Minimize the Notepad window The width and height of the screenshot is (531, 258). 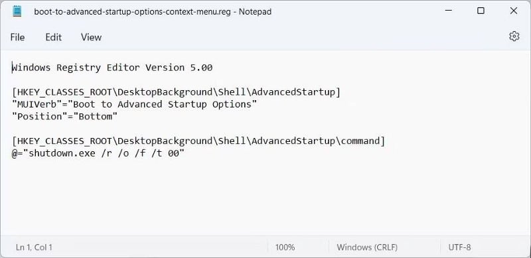tap(449, 11)
